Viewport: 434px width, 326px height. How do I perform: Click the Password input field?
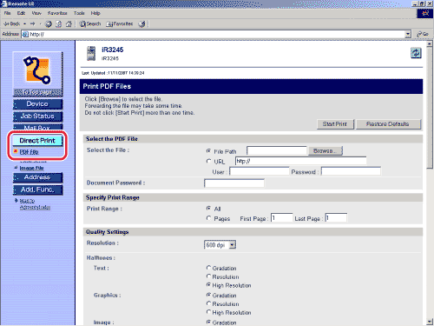click(351, 171)
